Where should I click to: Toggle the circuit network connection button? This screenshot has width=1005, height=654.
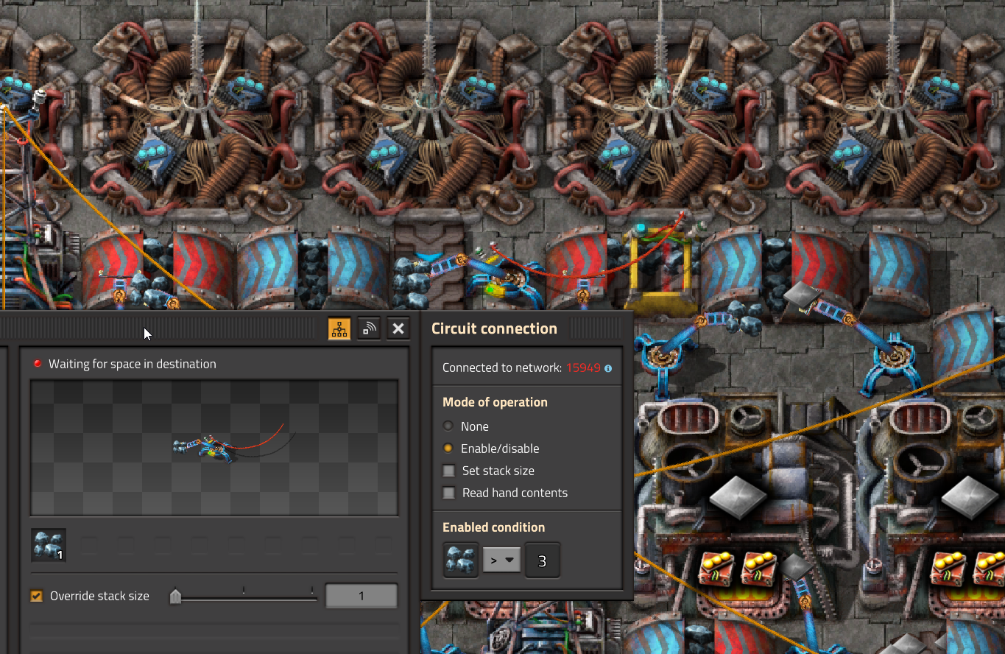(x=339, y=328)
